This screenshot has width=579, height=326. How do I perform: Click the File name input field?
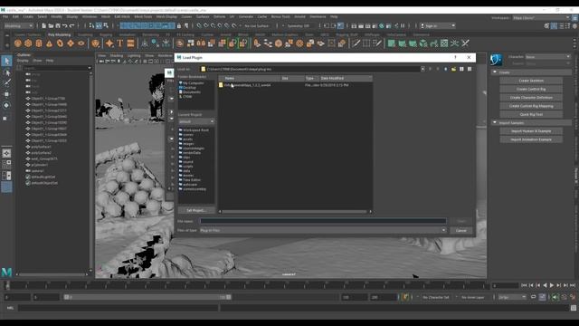click(323, 221)
